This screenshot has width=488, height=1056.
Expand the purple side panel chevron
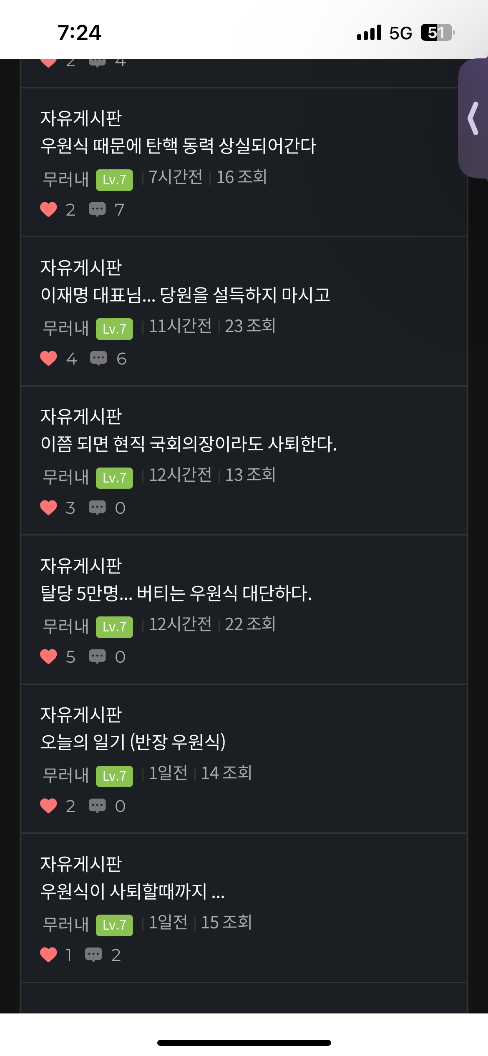(x=474, y=119)
